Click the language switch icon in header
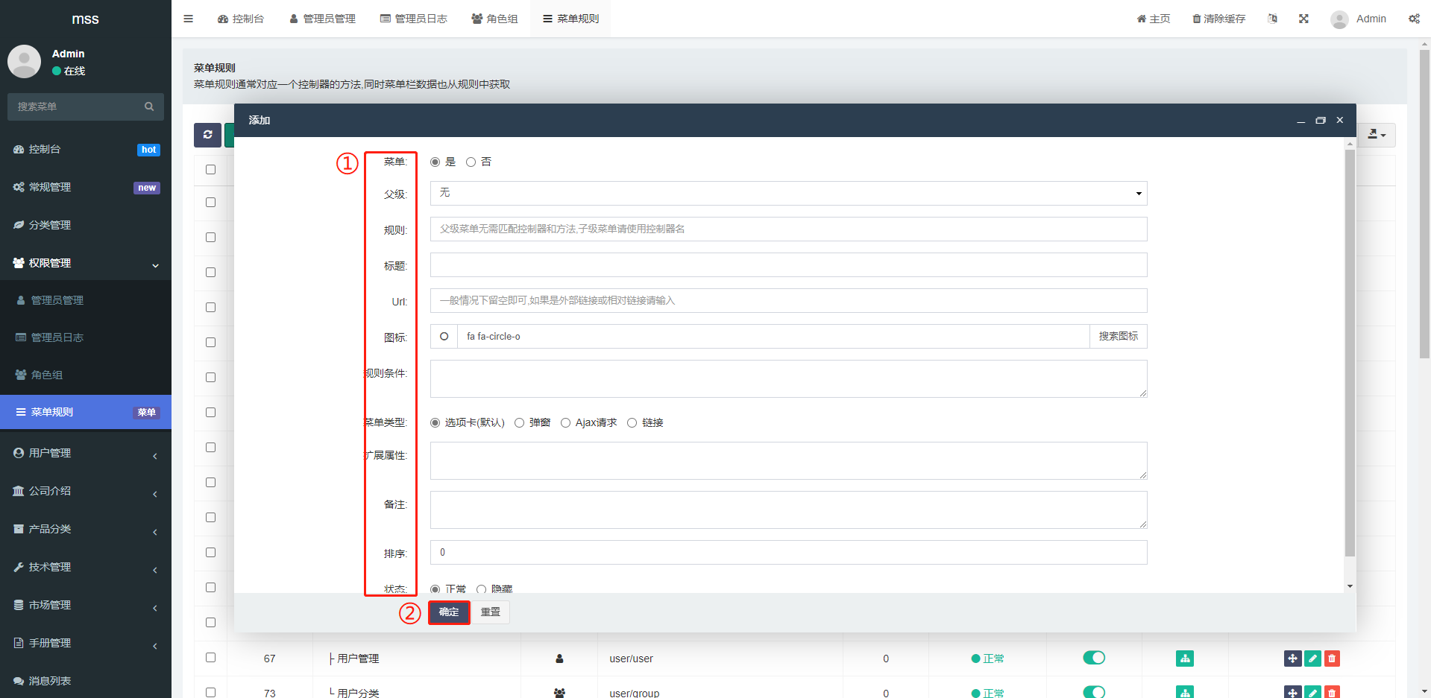This screenshot has width=1431, height=698. coord(1272,19)
